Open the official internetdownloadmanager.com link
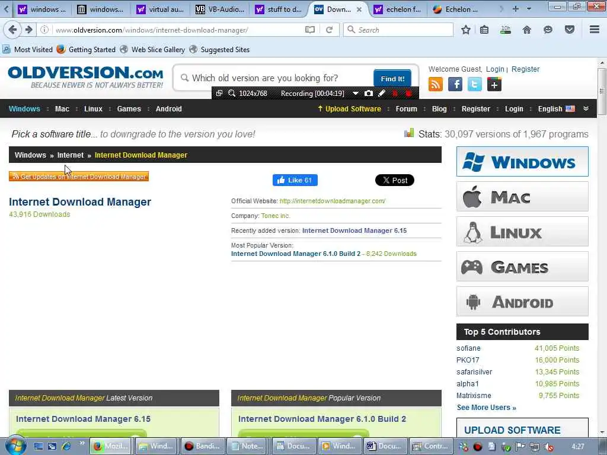 click(332, 201)
